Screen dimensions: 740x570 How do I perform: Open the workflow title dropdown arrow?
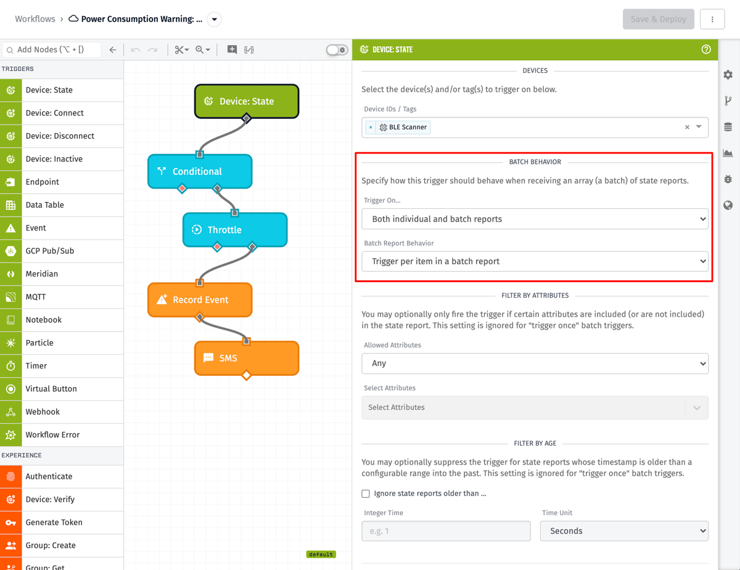(x=214, y=19)
